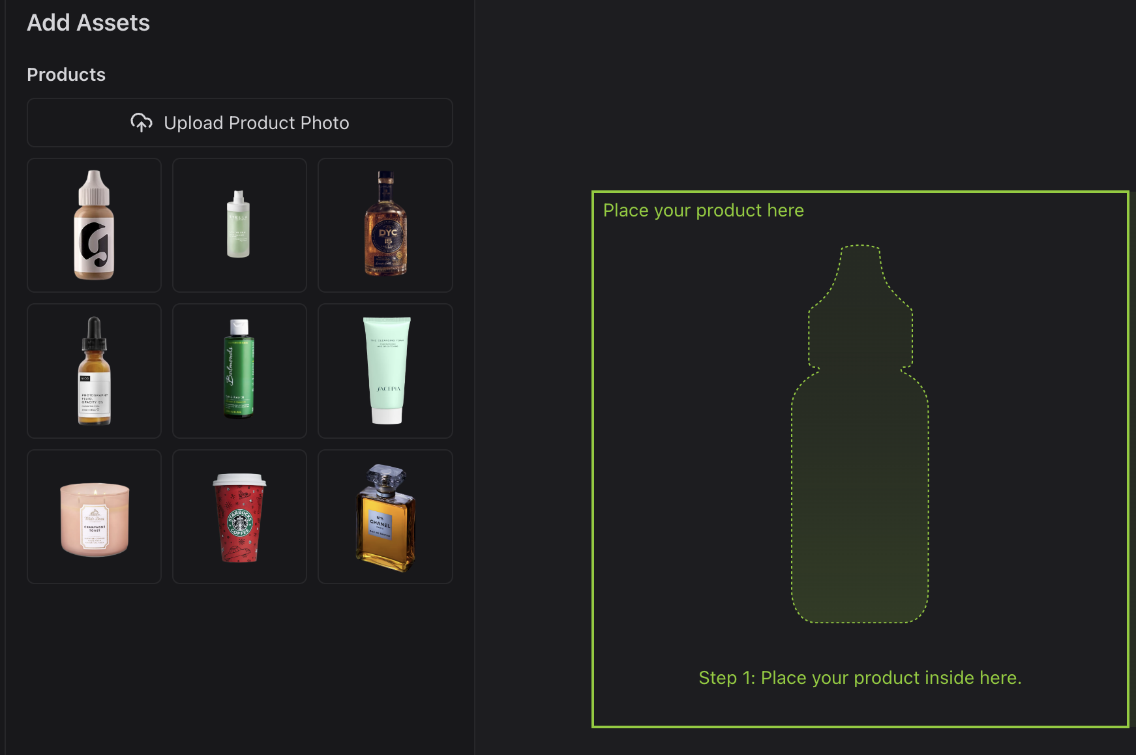This screenshot has height=755, width=1136.
Task: Select the red Starbucks coffee cup
Action: (239, 516)
